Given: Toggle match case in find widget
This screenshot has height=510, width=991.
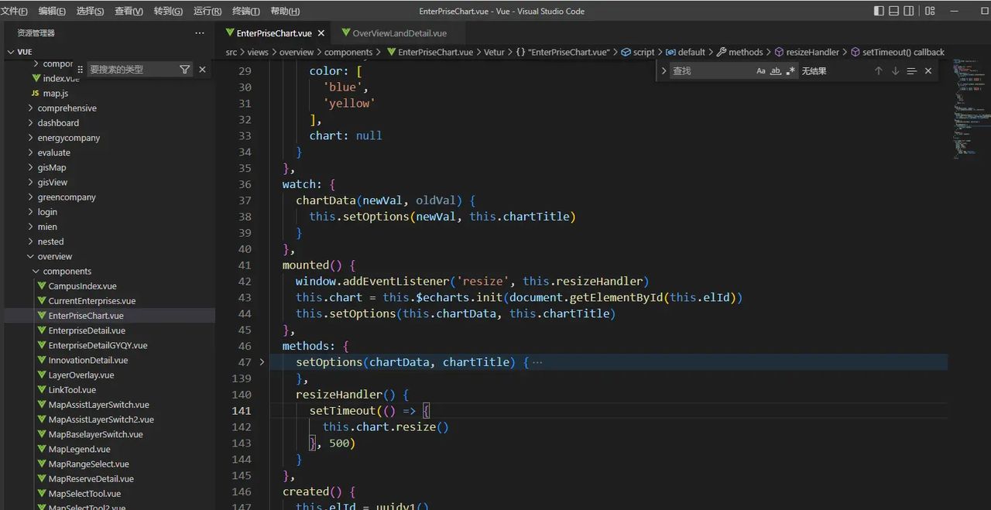Looking at the screenshot, I should (x=761, y=70).
